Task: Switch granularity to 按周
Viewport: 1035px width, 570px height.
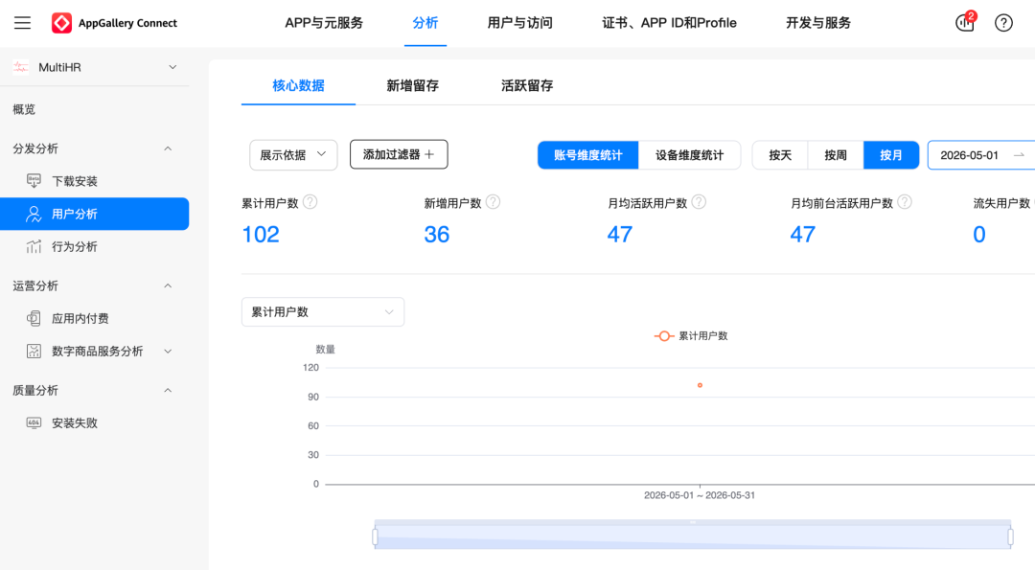Action: 836,155
